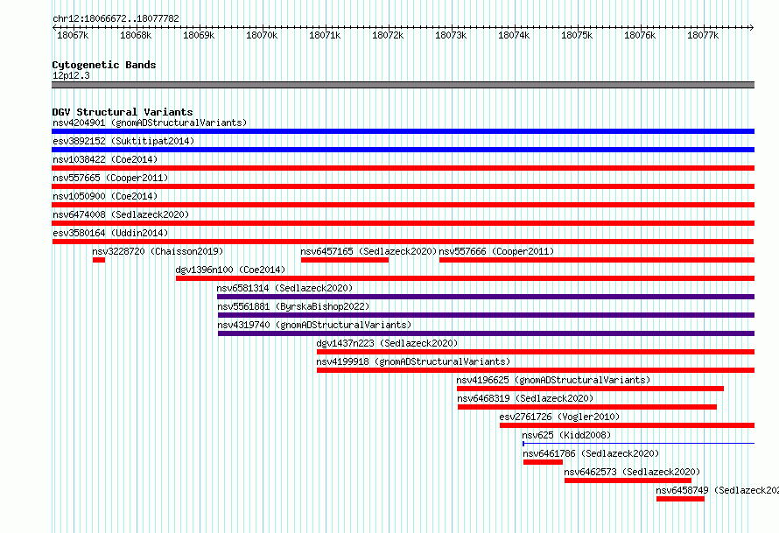Open the nsv4319740 gnomADStructuralVariants label

point(314,325)
